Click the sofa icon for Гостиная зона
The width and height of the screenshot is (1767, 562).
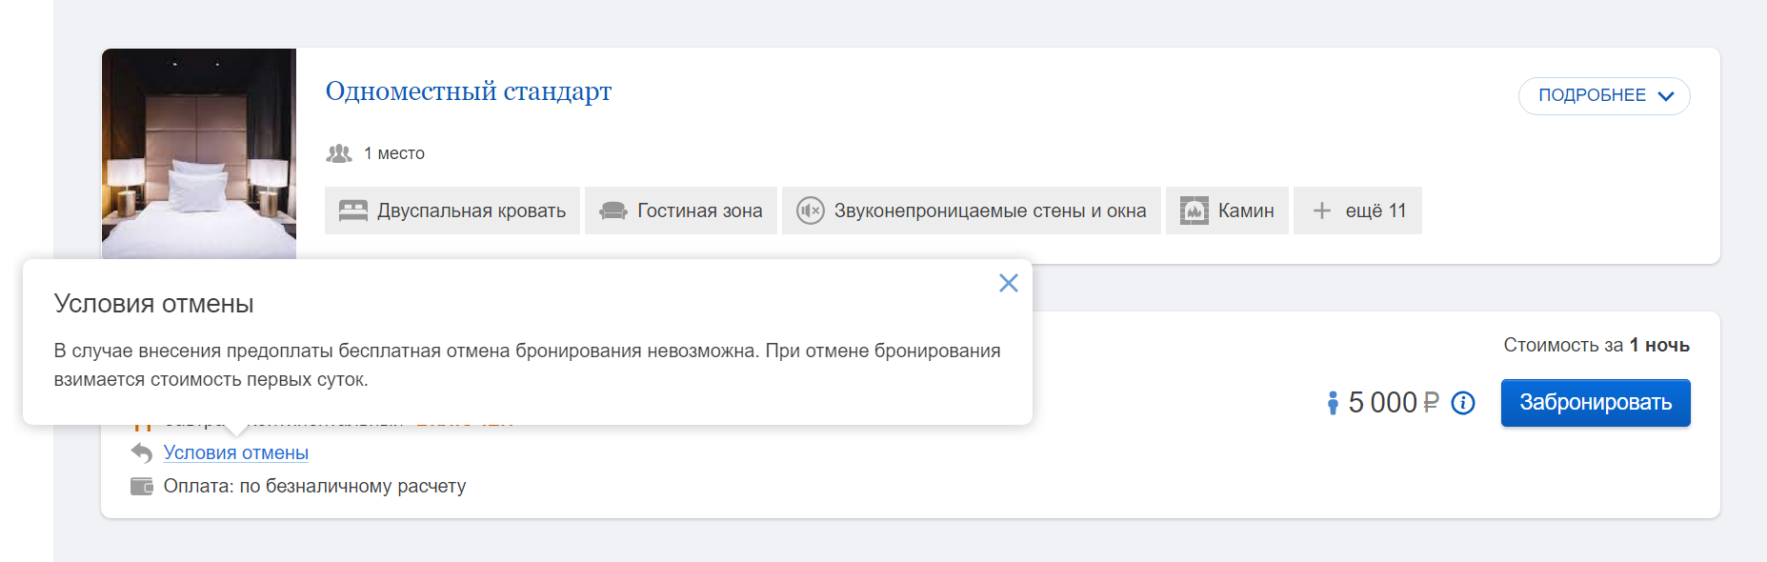(x=612, y=211)
